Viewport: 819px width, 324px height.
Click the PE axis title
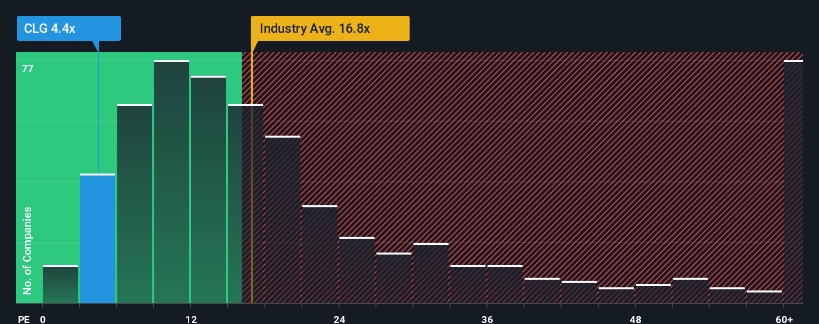point(23,319)
